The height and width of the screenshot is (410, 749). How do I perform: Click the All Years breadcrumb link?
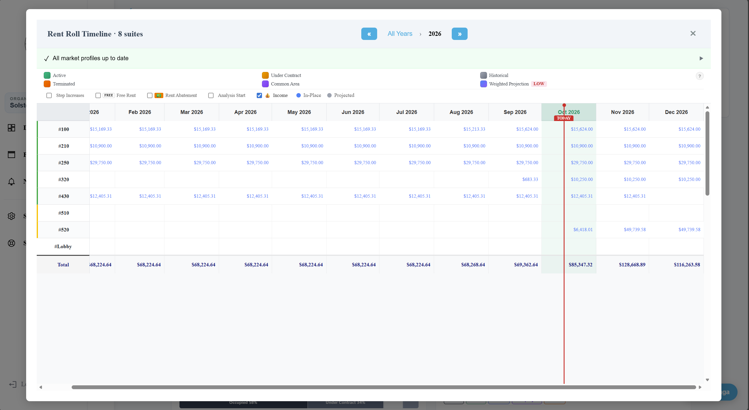[x=400, y=34]
